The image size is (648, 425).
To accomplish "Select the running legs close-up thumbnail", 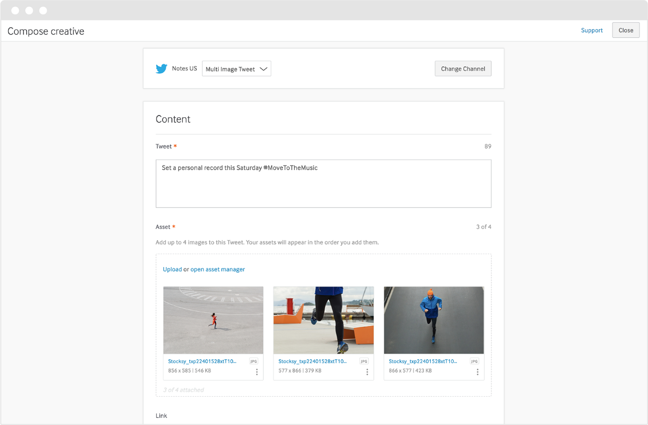I will point(324,320).
